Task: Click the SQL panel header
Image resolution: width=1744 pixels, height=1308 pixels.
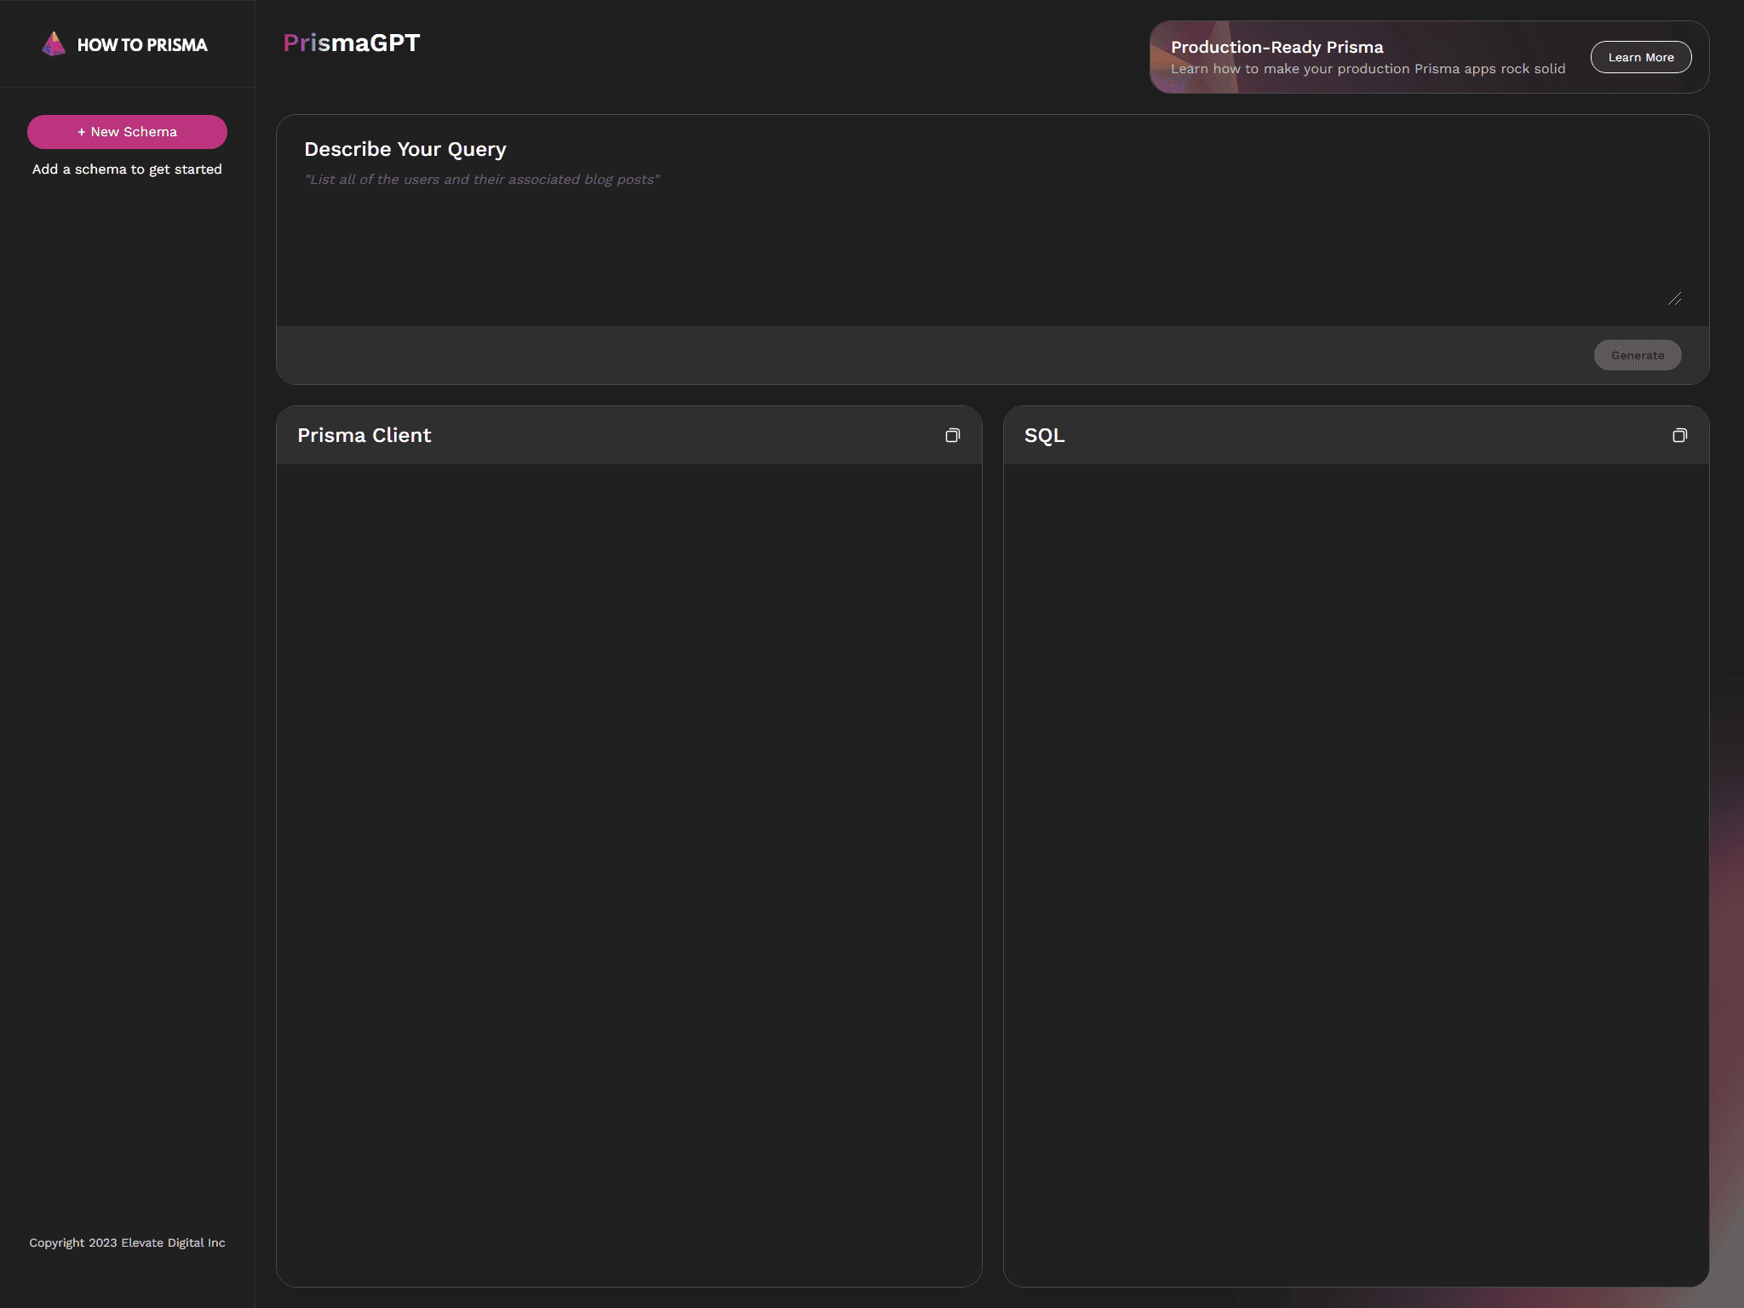Action: 1044,436
